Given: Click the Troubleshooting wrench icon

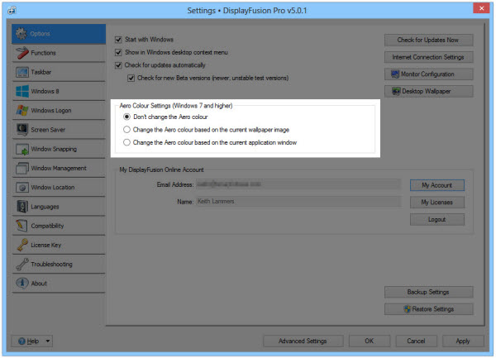Looking at the screenshot, I should (22, 265).
